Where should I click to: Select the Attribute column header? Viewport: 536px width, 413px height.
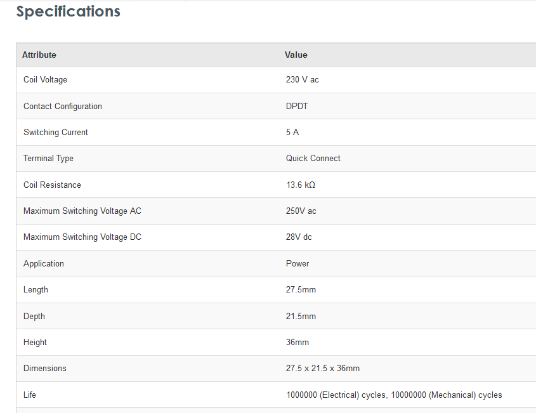coord(39,55)
